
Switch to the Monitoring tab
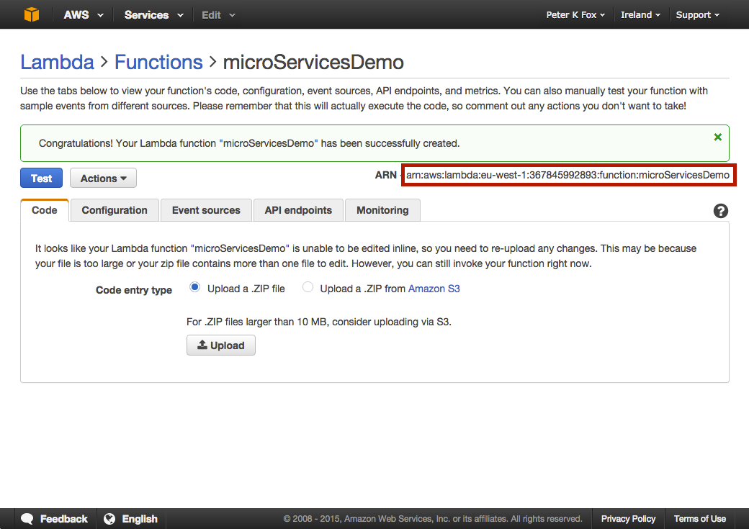[x=382, y=210]
